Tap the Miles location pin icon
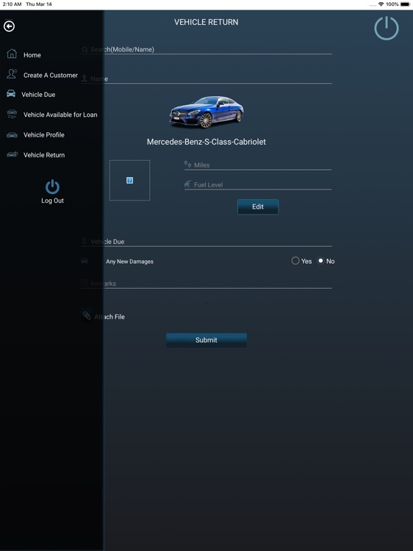Viewport: 413px width, 551px height. click(187, 164)
